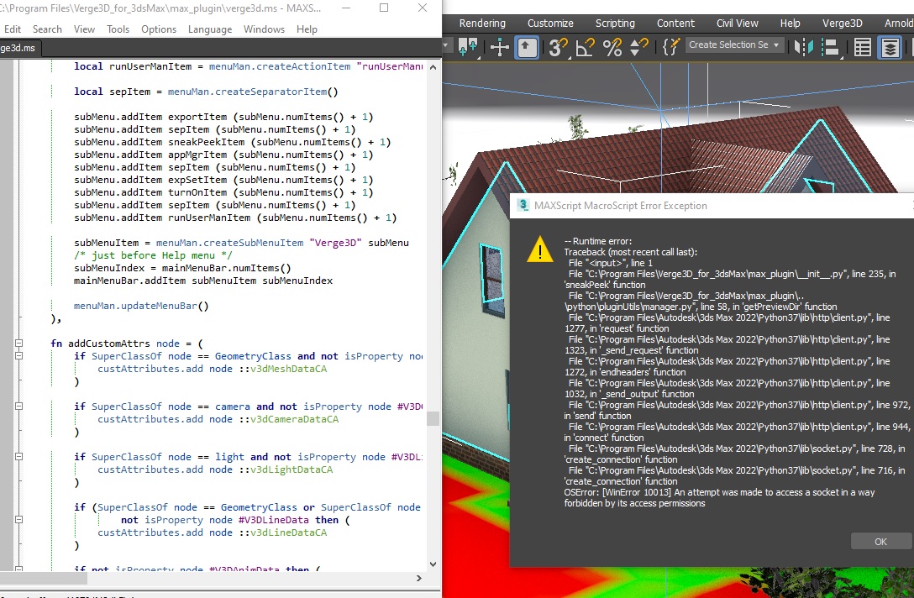
Task: Open the Arnold menu
Action: 898,24
